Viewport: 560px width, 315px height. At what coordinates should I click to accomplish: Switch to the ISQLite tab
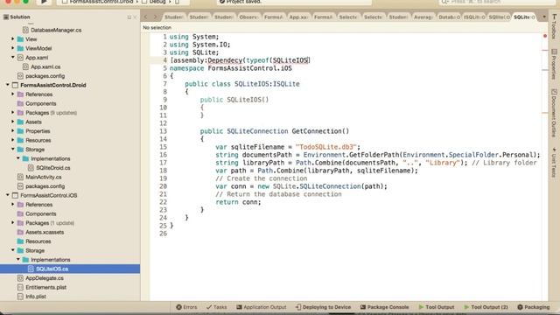(474, 17)
